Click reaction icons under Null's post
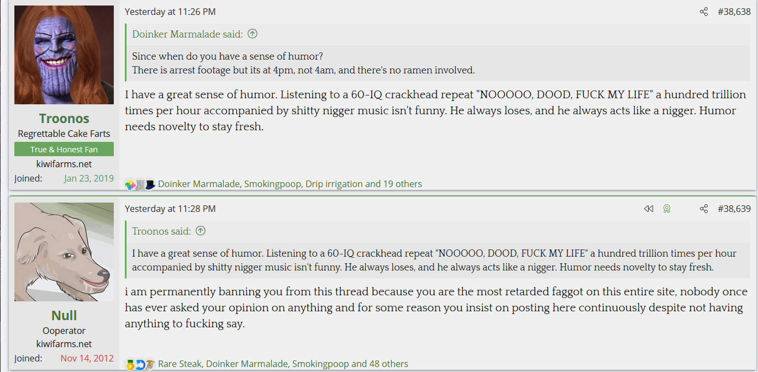This screenshot has width=758, height=372. 140,364
